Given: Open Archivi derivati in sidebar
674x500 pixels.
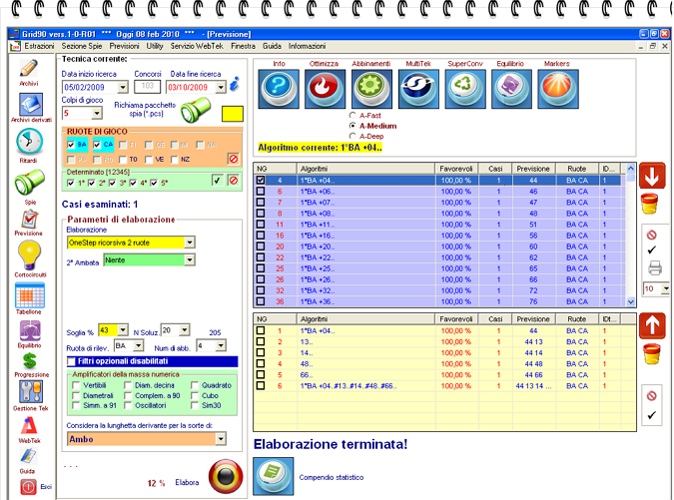Looking at the screenshot, I should coord(31,105).
